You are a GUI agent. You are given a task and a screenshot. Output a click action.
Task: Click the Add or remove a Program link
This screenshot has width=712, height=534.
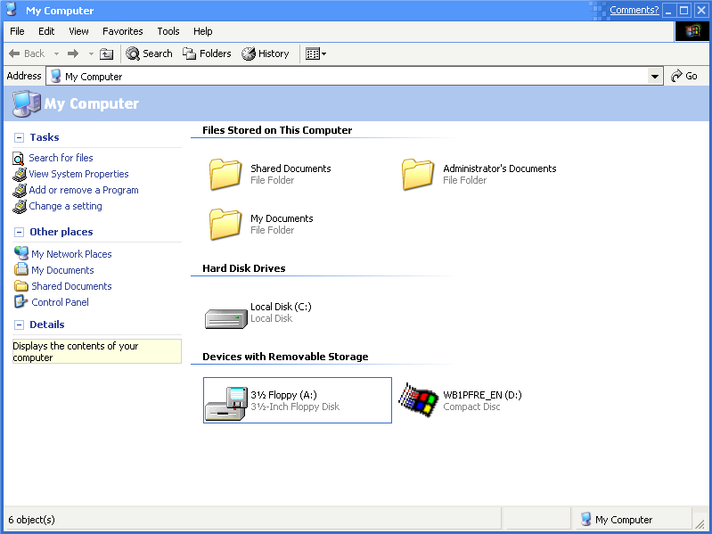pos(83,190)
